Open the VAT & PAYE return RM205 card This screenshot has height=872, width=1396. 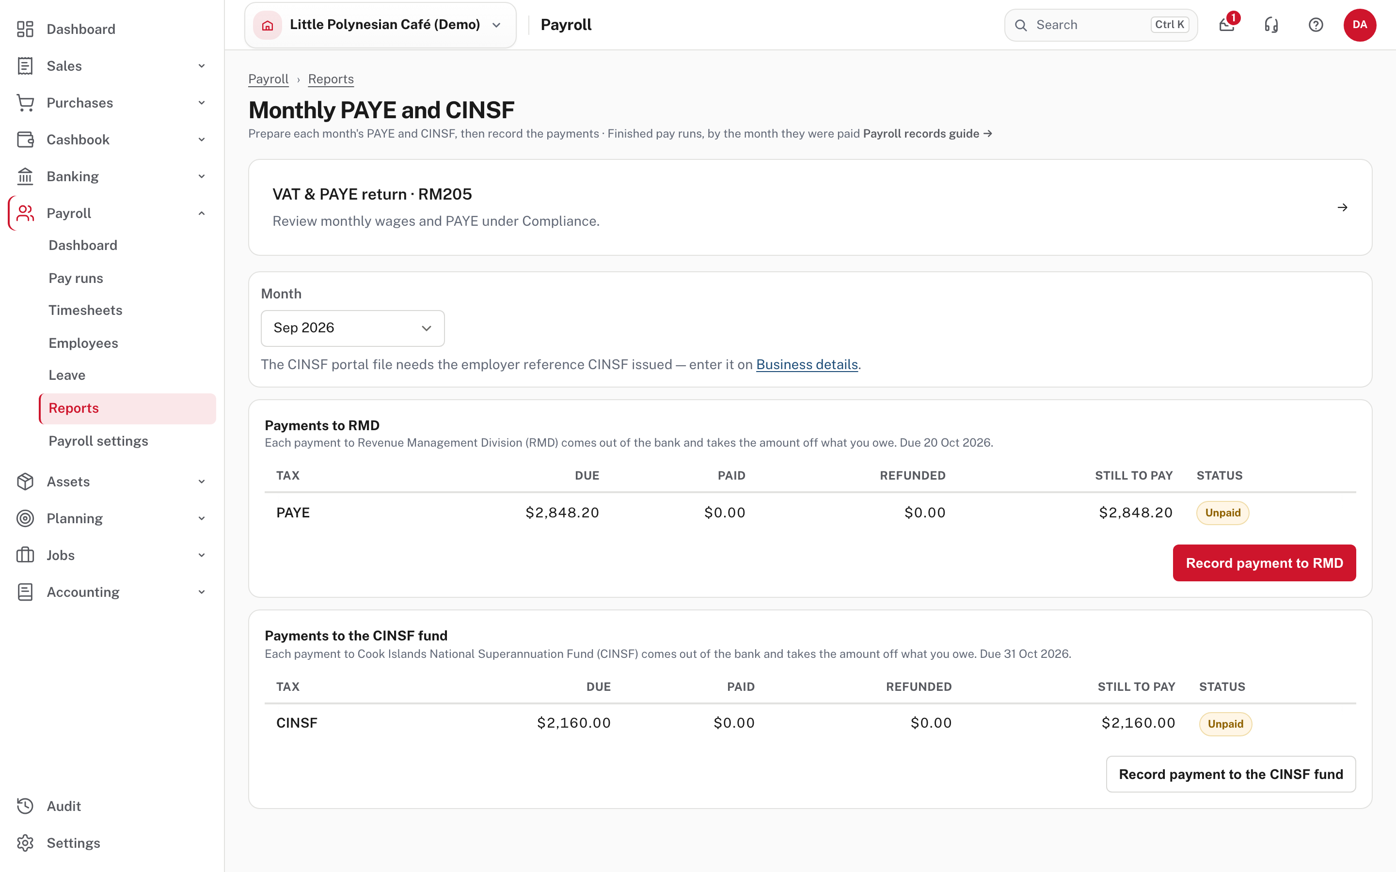pos(810,208)
